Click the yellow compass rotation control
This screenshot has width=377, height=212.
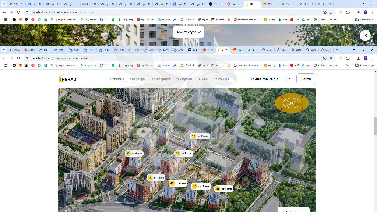pyautogui.click(x=292, y=103)
